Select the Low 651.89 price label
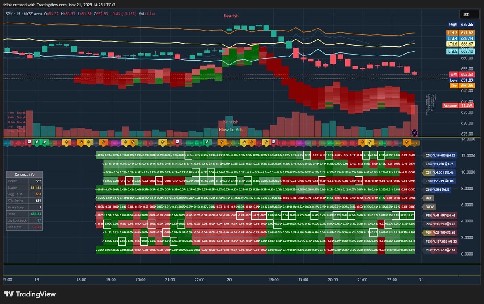Viewport: 484px width, 304px height. pos(462,80)
